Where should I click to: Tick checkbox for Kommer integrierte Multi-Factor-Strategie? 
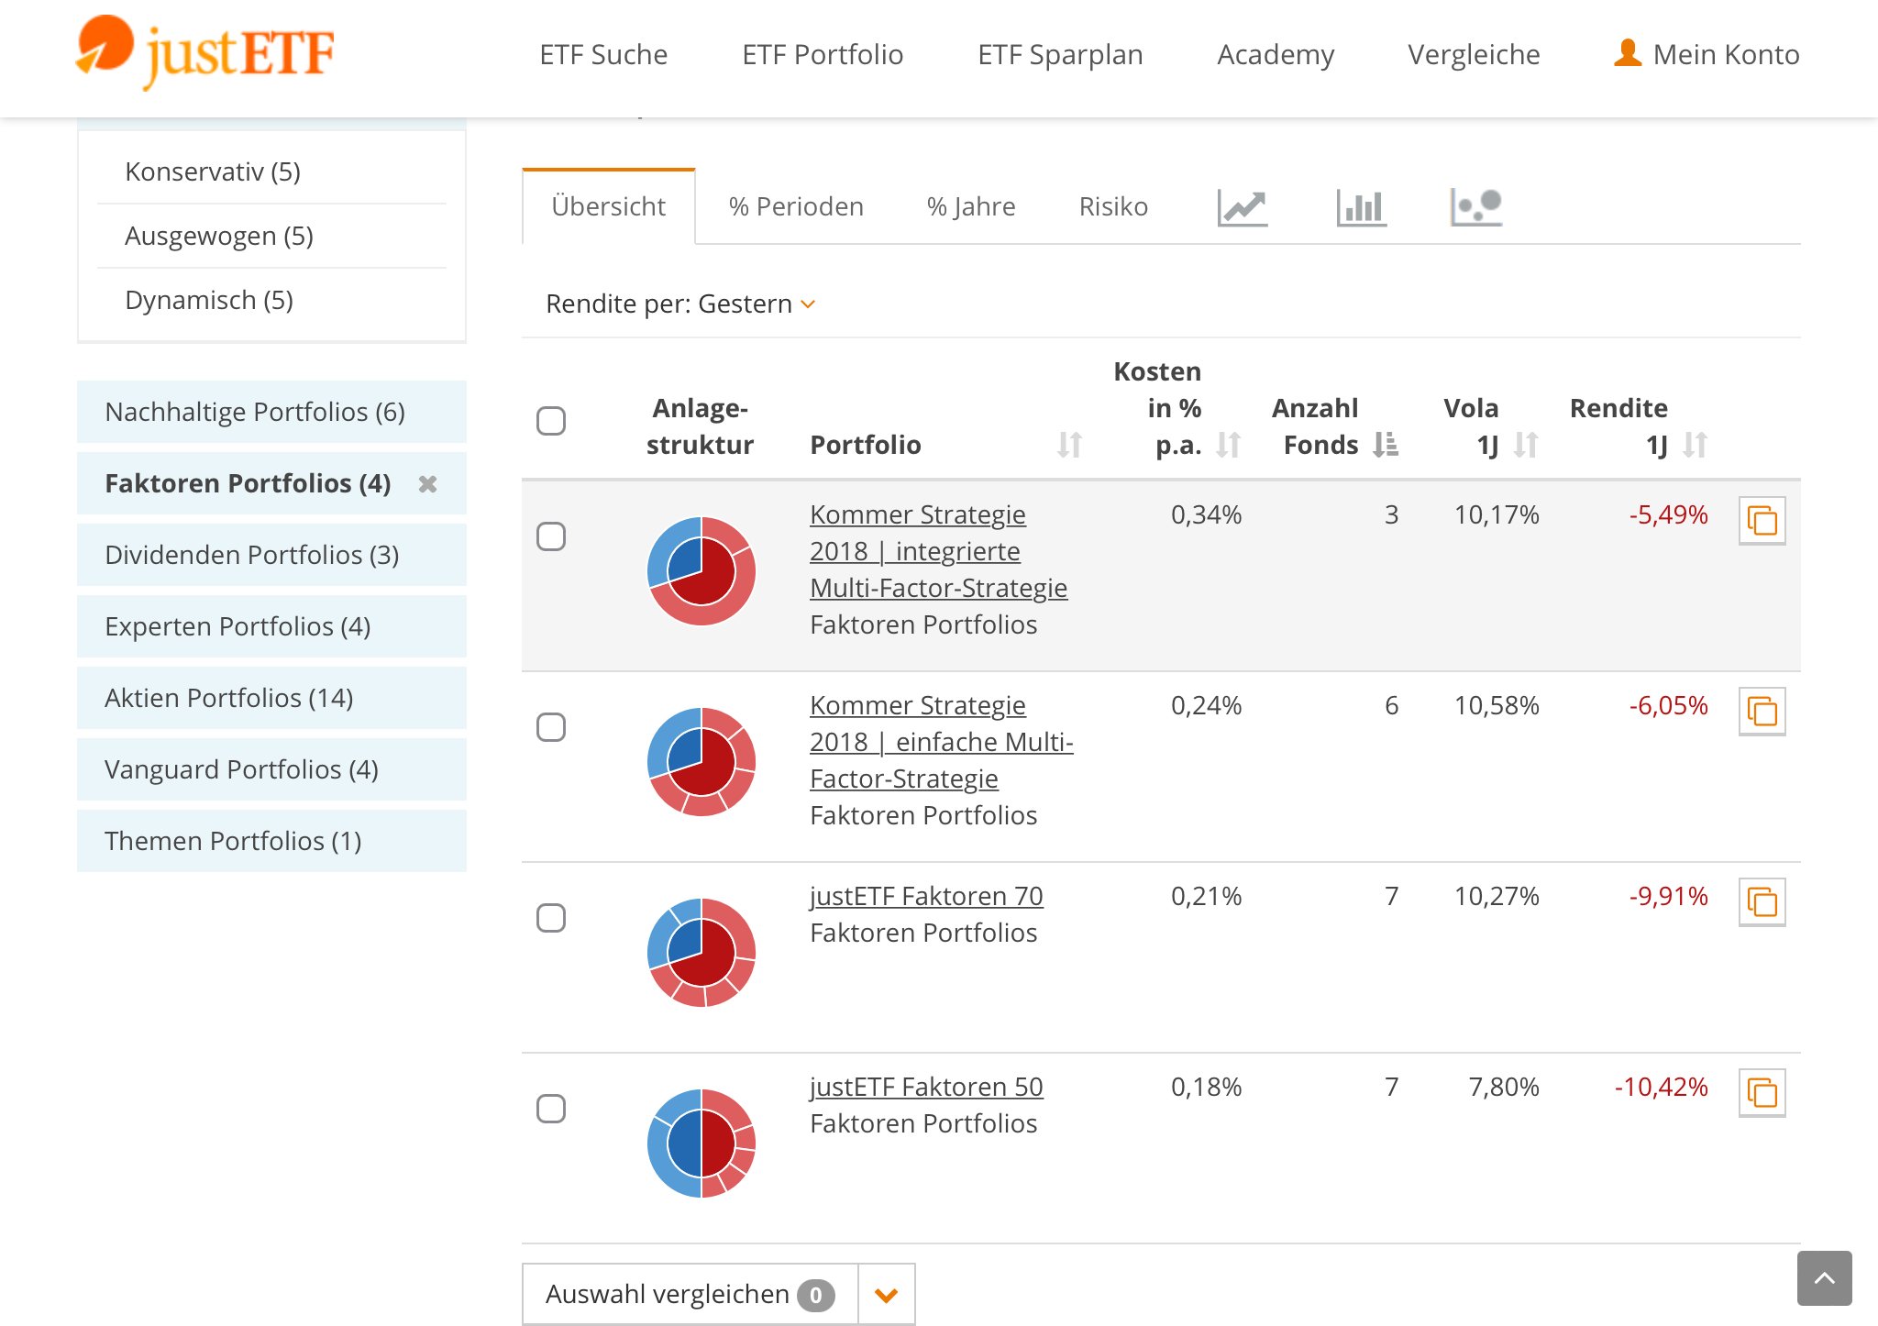(x=551, y=537)
